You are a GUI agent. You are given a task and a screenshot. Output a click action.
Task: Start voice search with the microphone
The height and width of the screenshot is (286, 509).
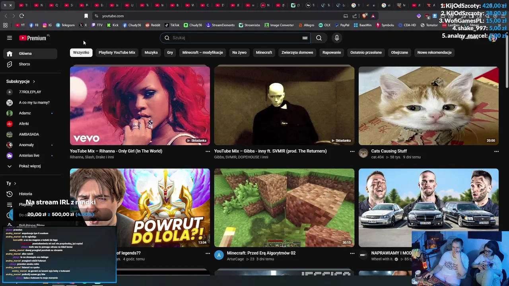(x=337, y=38)
